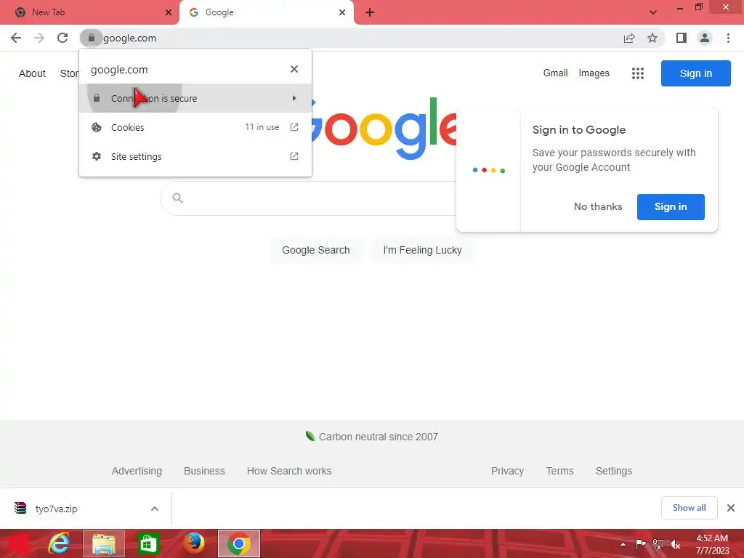
Task: Open How Search works link
Action: click(x=289, y=471)
